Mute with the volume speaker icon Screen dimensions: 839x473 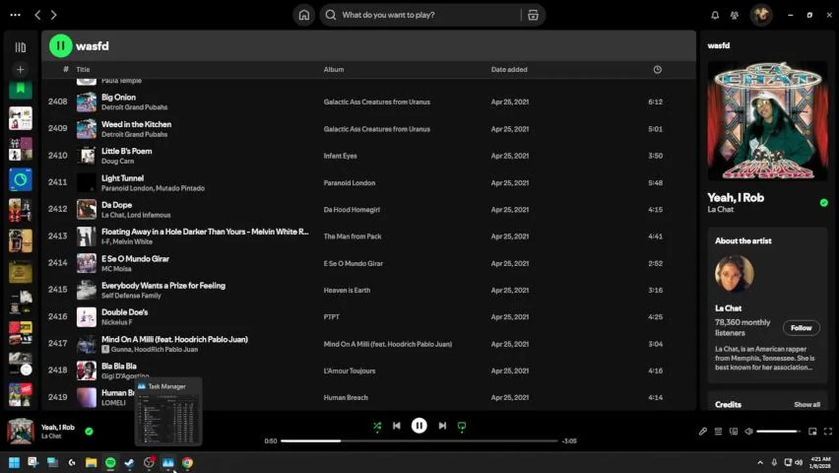(749, 432)
